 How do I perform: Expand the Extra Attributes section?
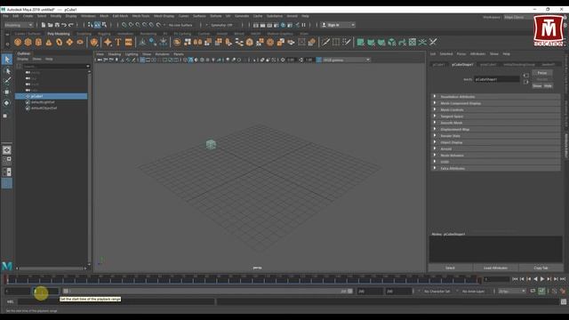(x=496, y=168)
